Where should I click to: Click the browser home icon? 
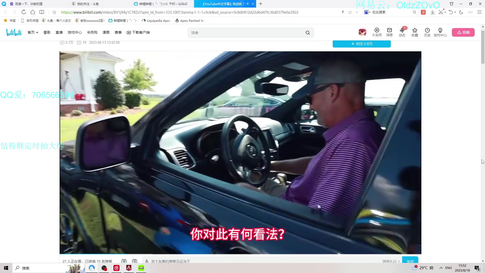[33, 12]
